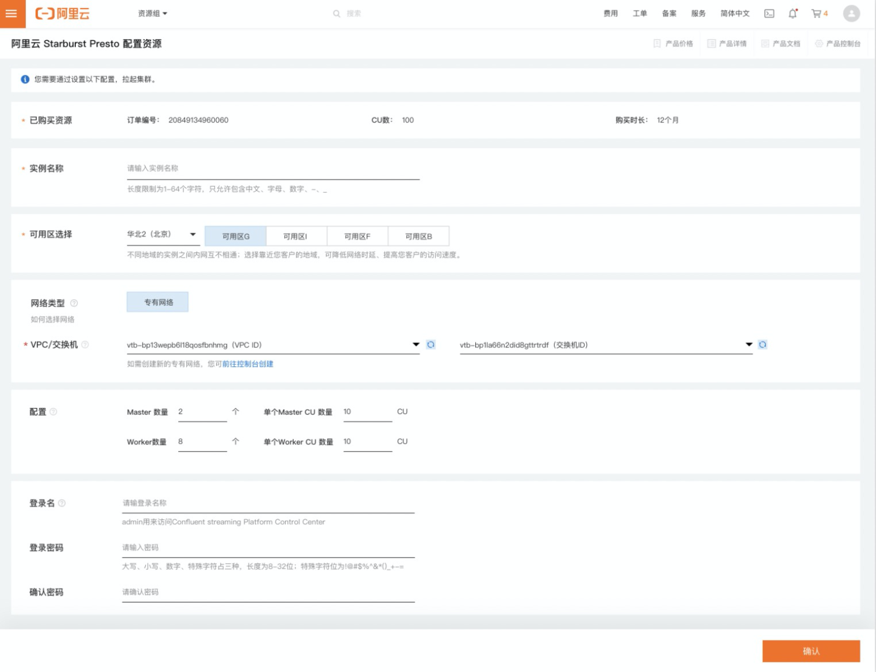This screenshot has height=672, width=876.
Task: Open the shopping cart icon
Action: pos(816,13)
